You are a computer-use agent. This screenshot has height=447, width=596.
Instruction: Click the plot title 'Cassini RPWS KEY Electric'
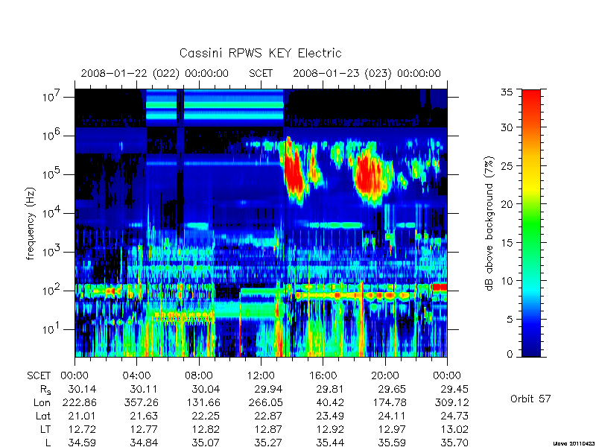(260, 53)
